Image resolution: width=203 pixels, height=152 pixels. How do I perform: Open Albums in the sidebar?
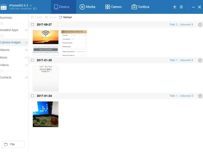pyautogui.click(x=14, y=50)
